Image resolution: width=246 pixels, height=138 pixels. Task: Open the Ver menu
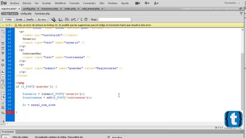[37, 3]
